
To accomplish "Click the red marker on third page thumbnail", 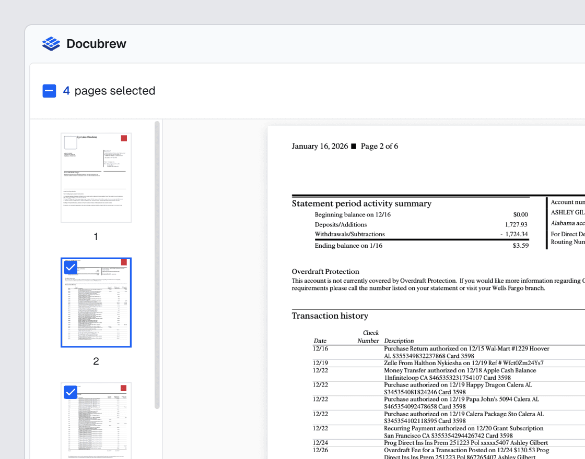I will click(123, 388).
